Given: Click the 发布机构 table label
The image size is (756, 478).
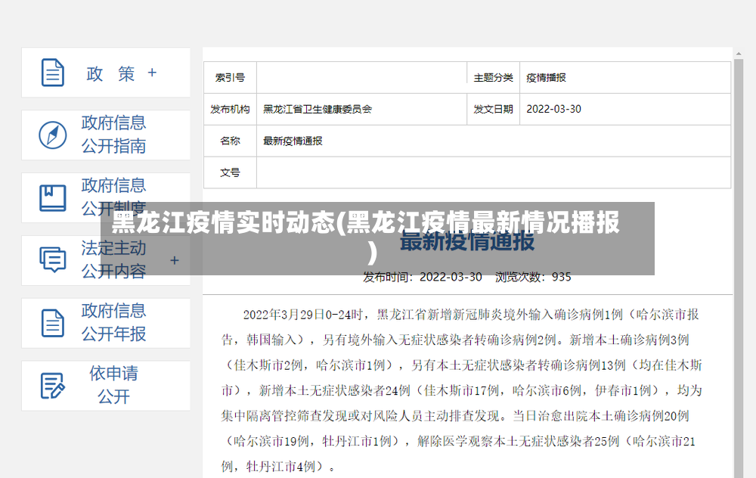Looking at the screenshot, I should pyautogui.click(x=230, y=110).
